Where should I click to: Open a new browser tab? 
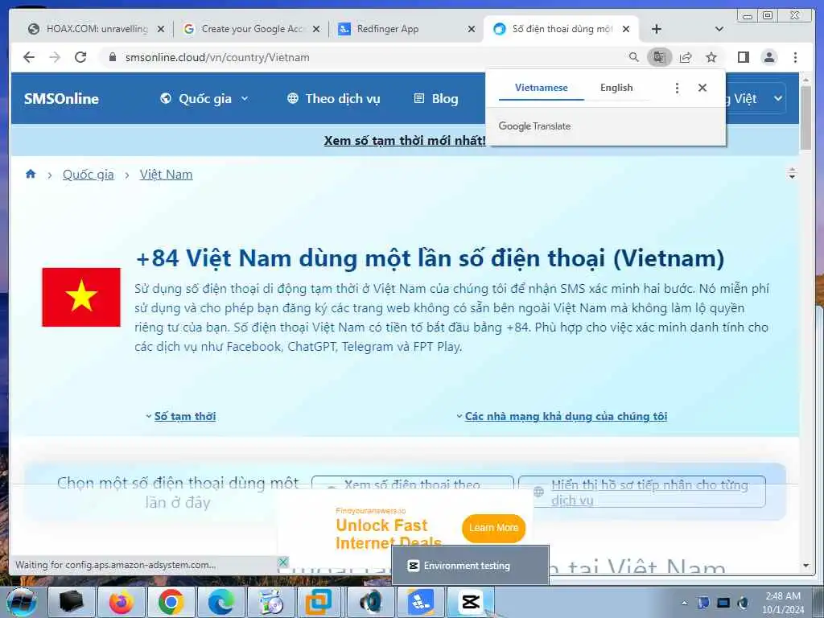(657, 29)
